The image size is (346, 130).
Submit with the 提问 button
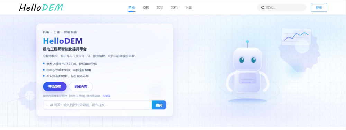tap(159, 105)
